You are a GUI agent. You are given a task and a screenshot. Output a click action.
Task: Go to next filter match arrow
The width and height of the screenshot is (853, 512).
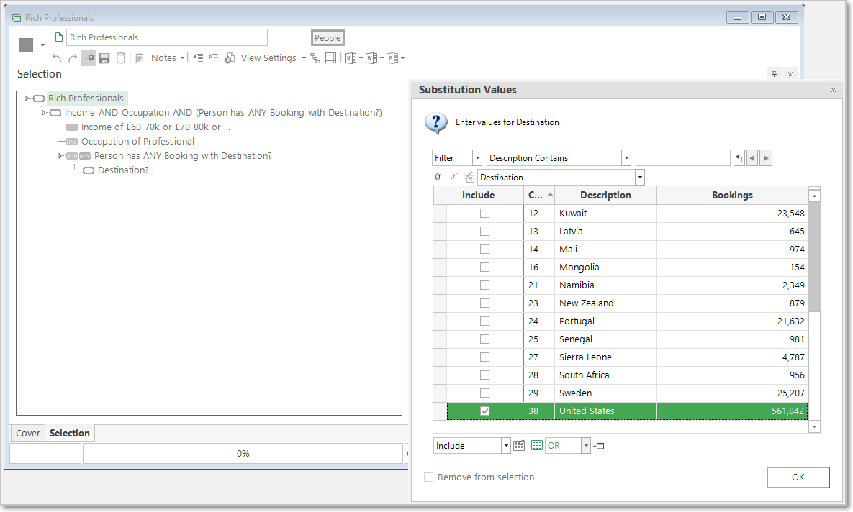766,158
